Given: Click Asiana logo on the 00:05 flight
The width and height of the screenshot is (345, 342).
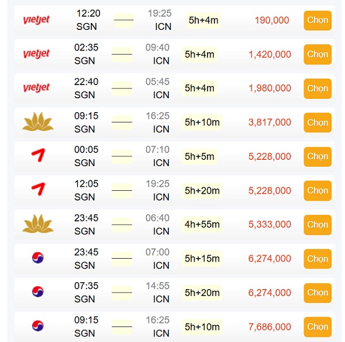Looking at the screenshot, I should 39,155.
